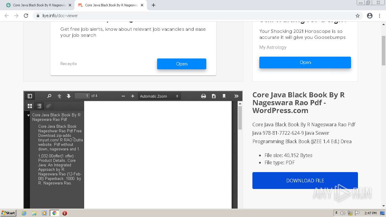Click the Receptix advertiser label
The height and width of the screenshot is (217, 386).
tap(68, 64)
